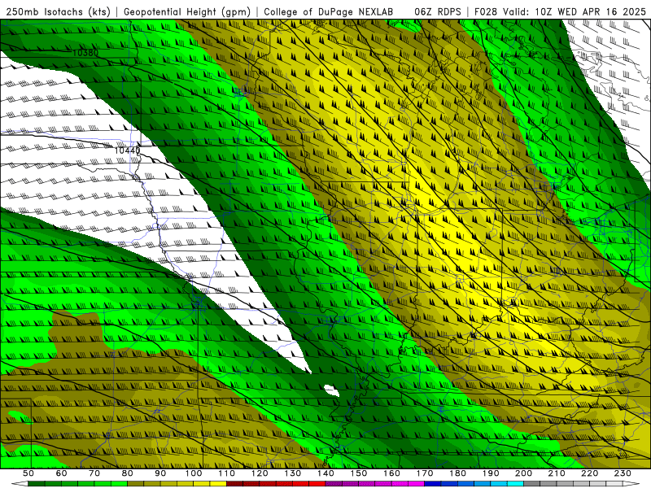This screenshot has height=488, width=651.
Task: Click the 220 kt tick label on color scale
Action: click(589, 473)
